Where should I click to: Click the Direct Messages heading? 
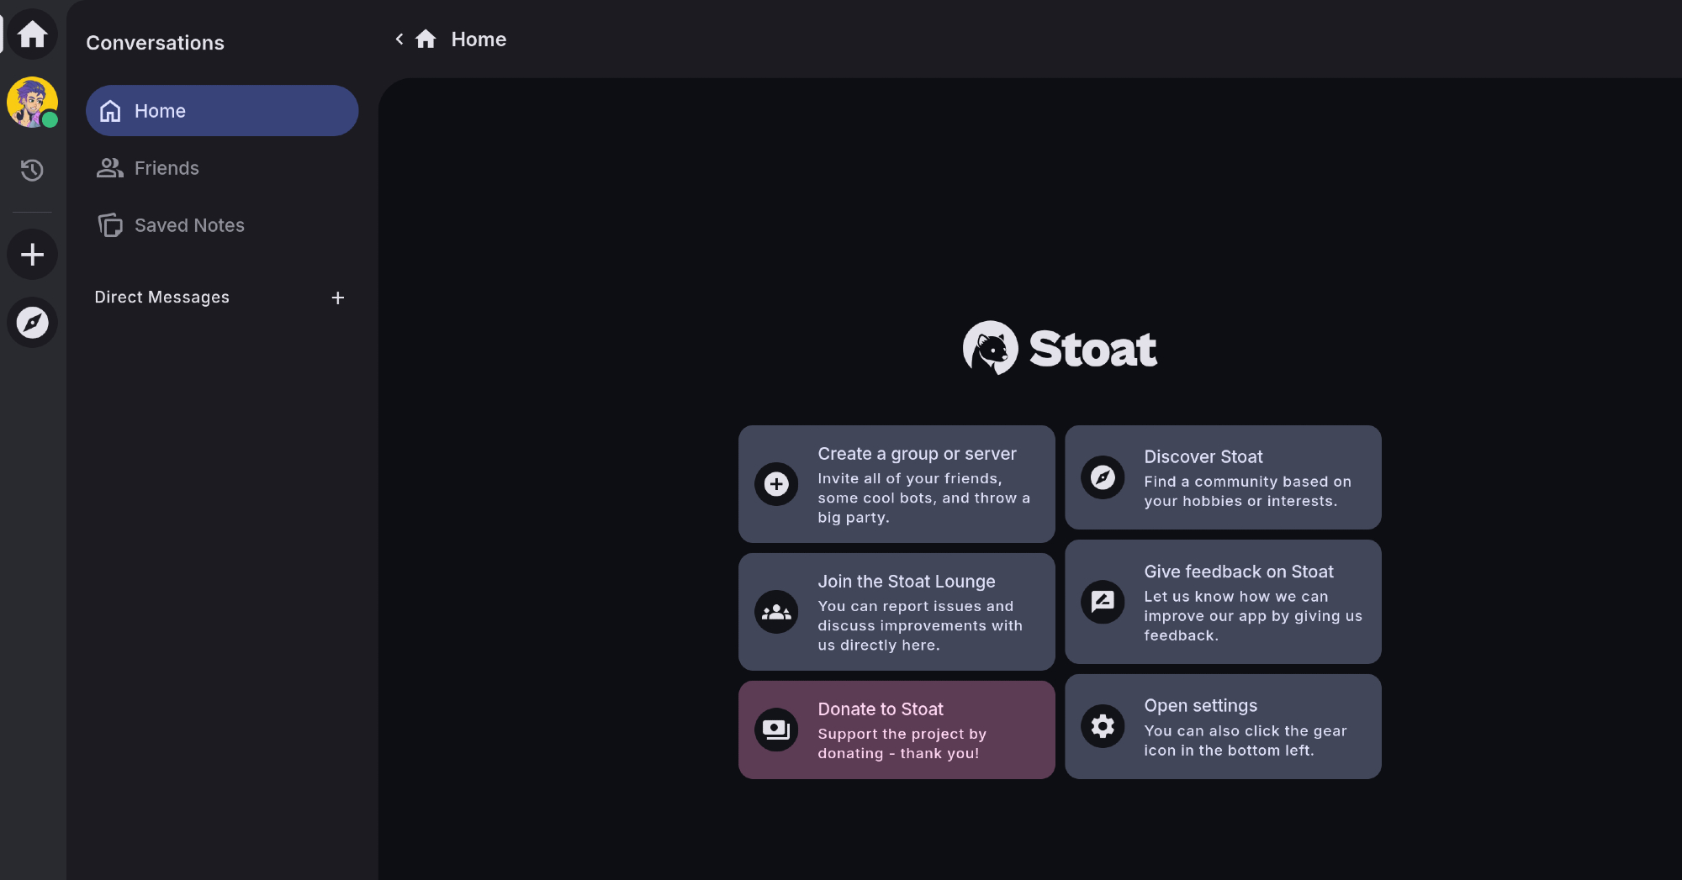(x=162, y=298)
